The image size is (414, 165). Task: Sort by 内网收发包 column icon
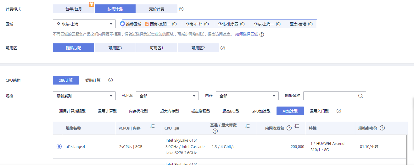(297, 126)
